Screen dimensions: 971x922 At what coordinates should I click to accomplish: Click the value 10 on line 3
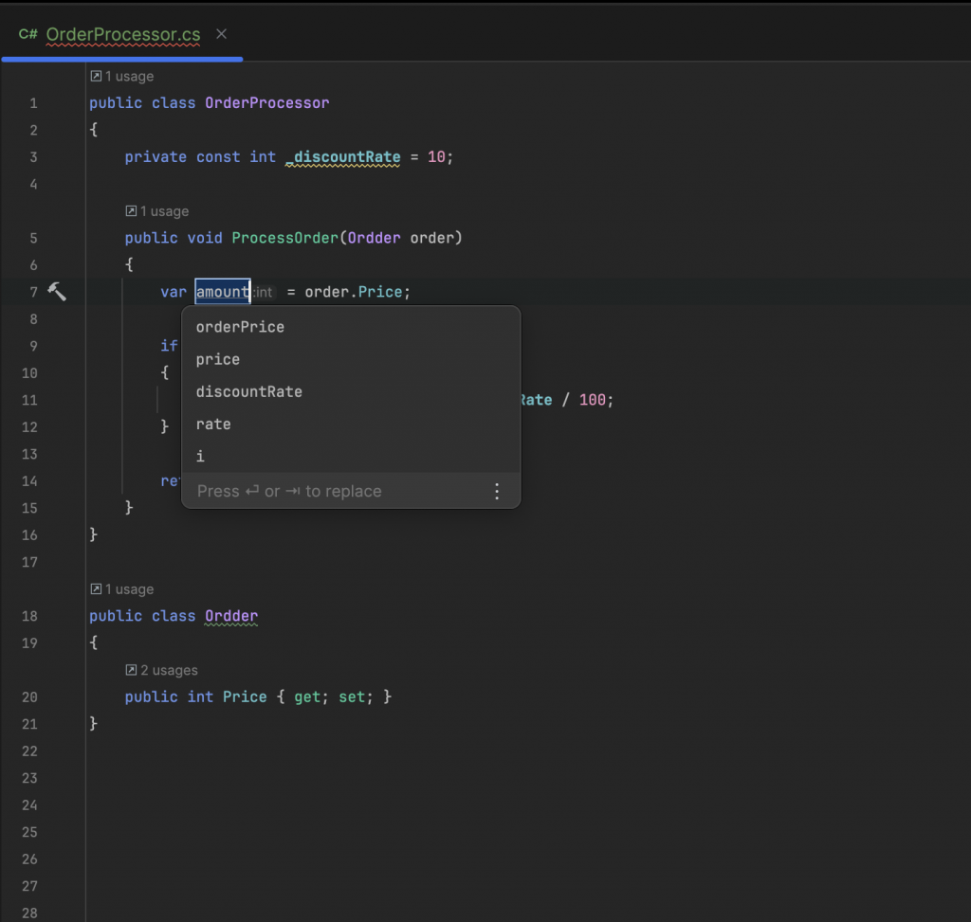[x=436, y=157]
